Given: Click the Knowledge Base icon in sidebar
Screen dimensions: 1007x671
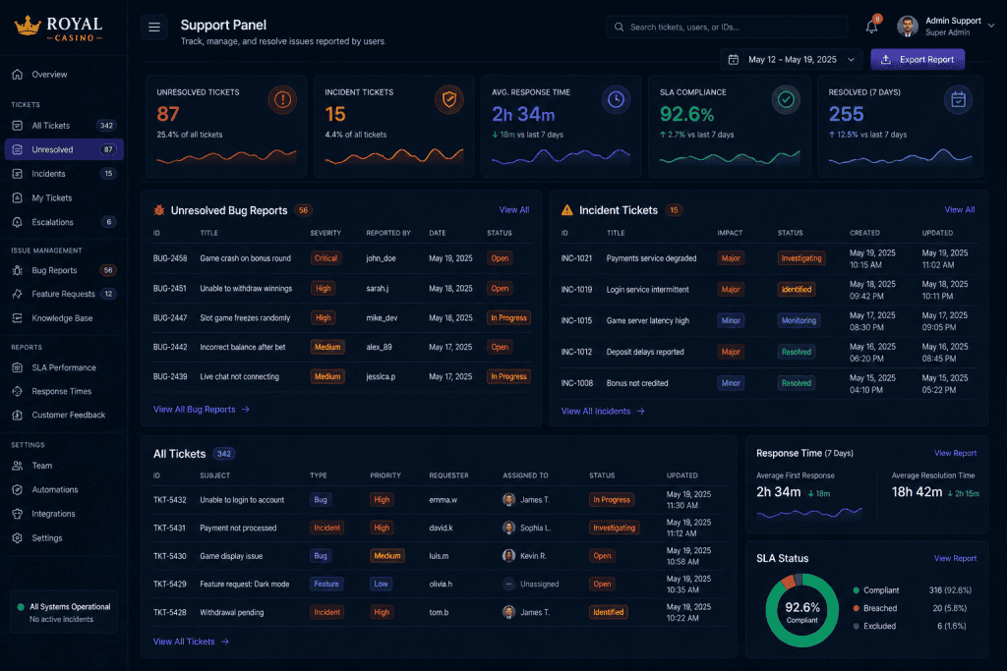Looking at the screenshot, I should [18, 318].
